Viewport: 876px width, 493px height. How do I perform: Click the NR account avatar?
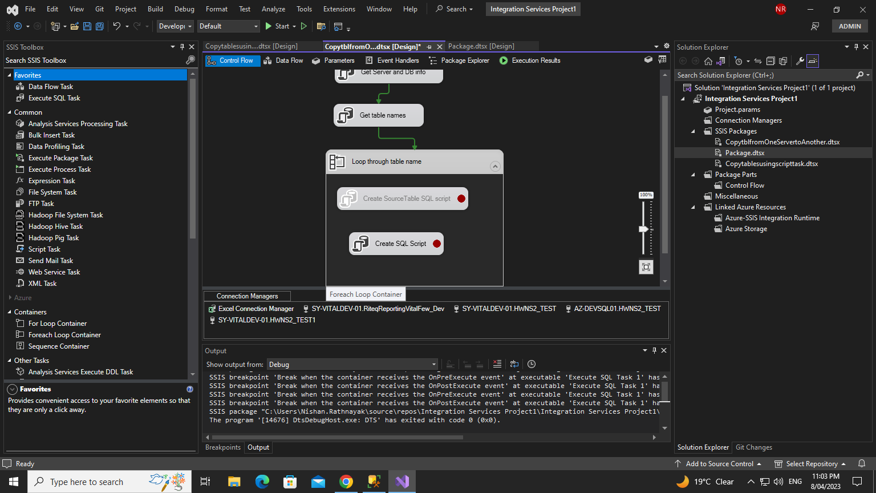[781, 9]
